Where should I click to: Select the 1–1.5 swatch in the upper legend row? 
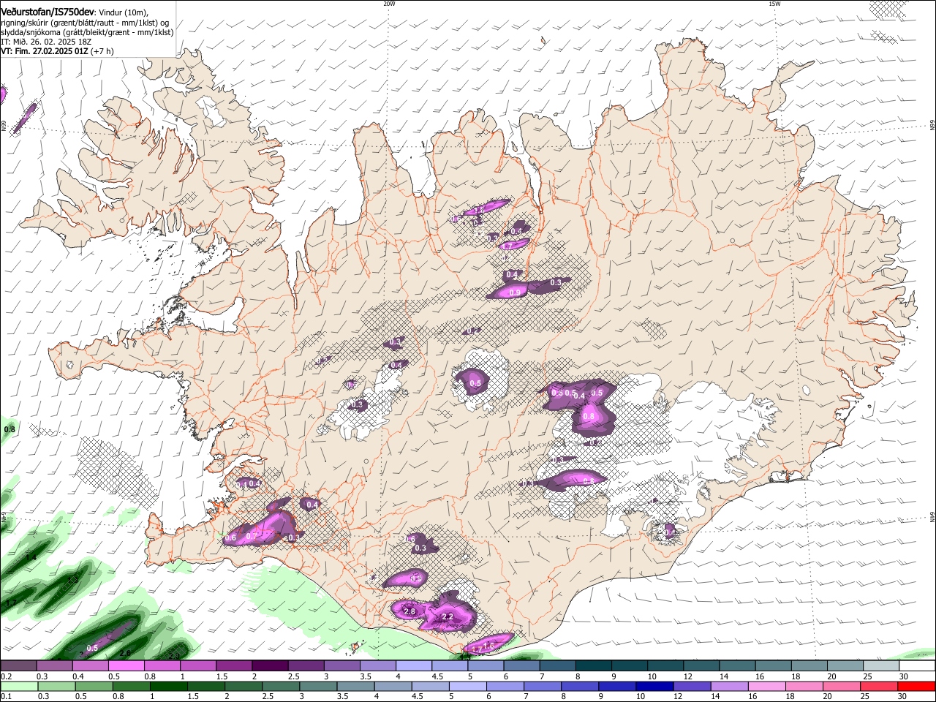pos(197,666)
